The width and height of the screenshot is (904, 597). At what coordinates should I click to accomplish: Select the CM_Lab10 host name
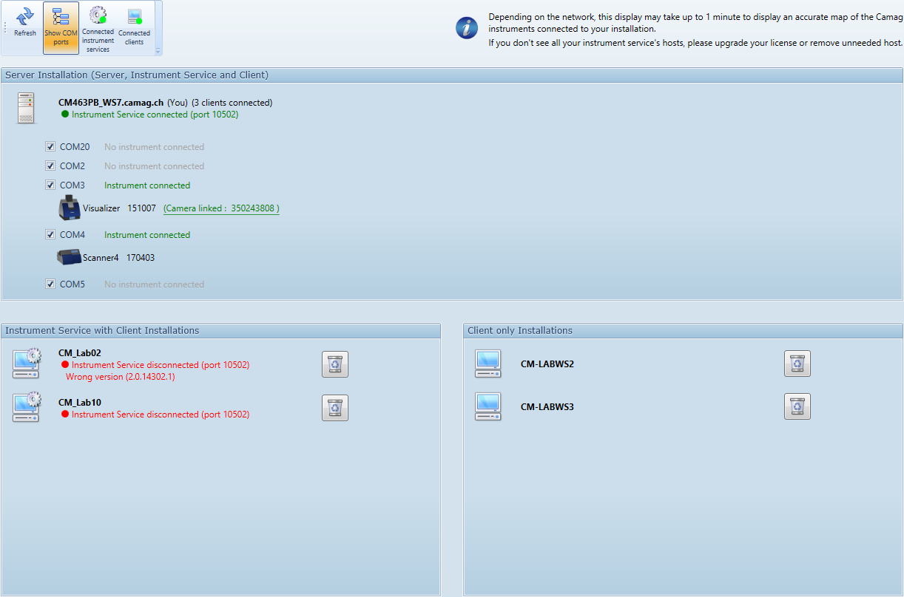[80, 403]
